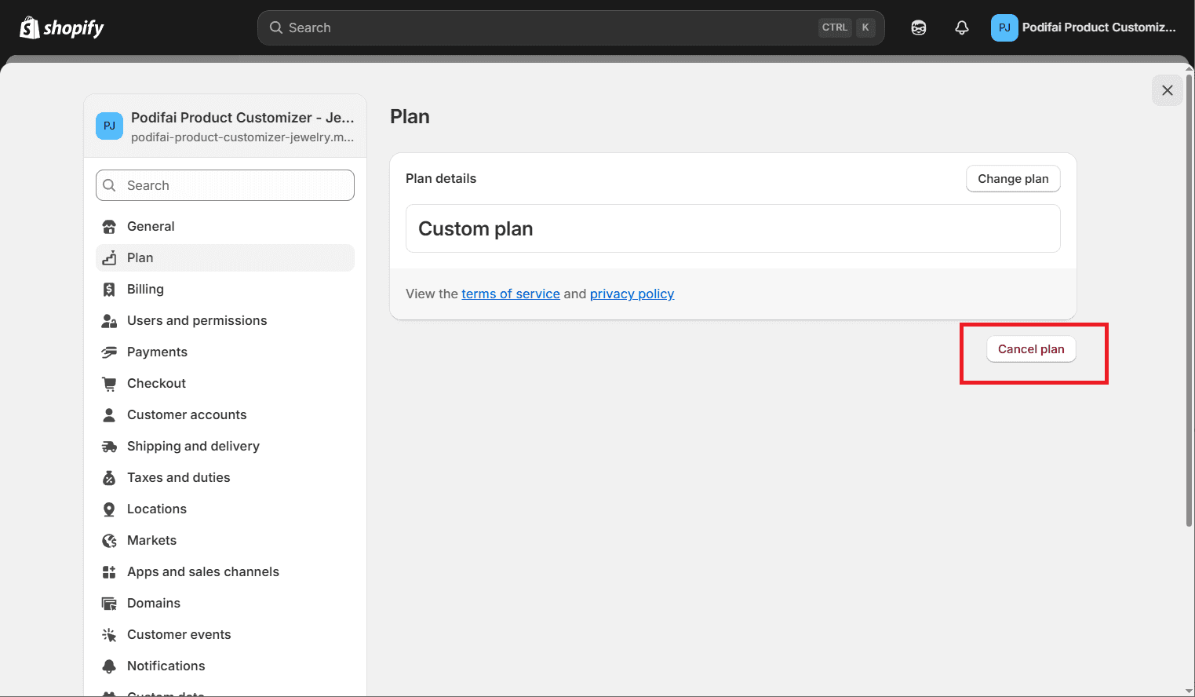Switch to Billing settings
The width and height of the screenshot is (1195, 697).
coord(145,289)
